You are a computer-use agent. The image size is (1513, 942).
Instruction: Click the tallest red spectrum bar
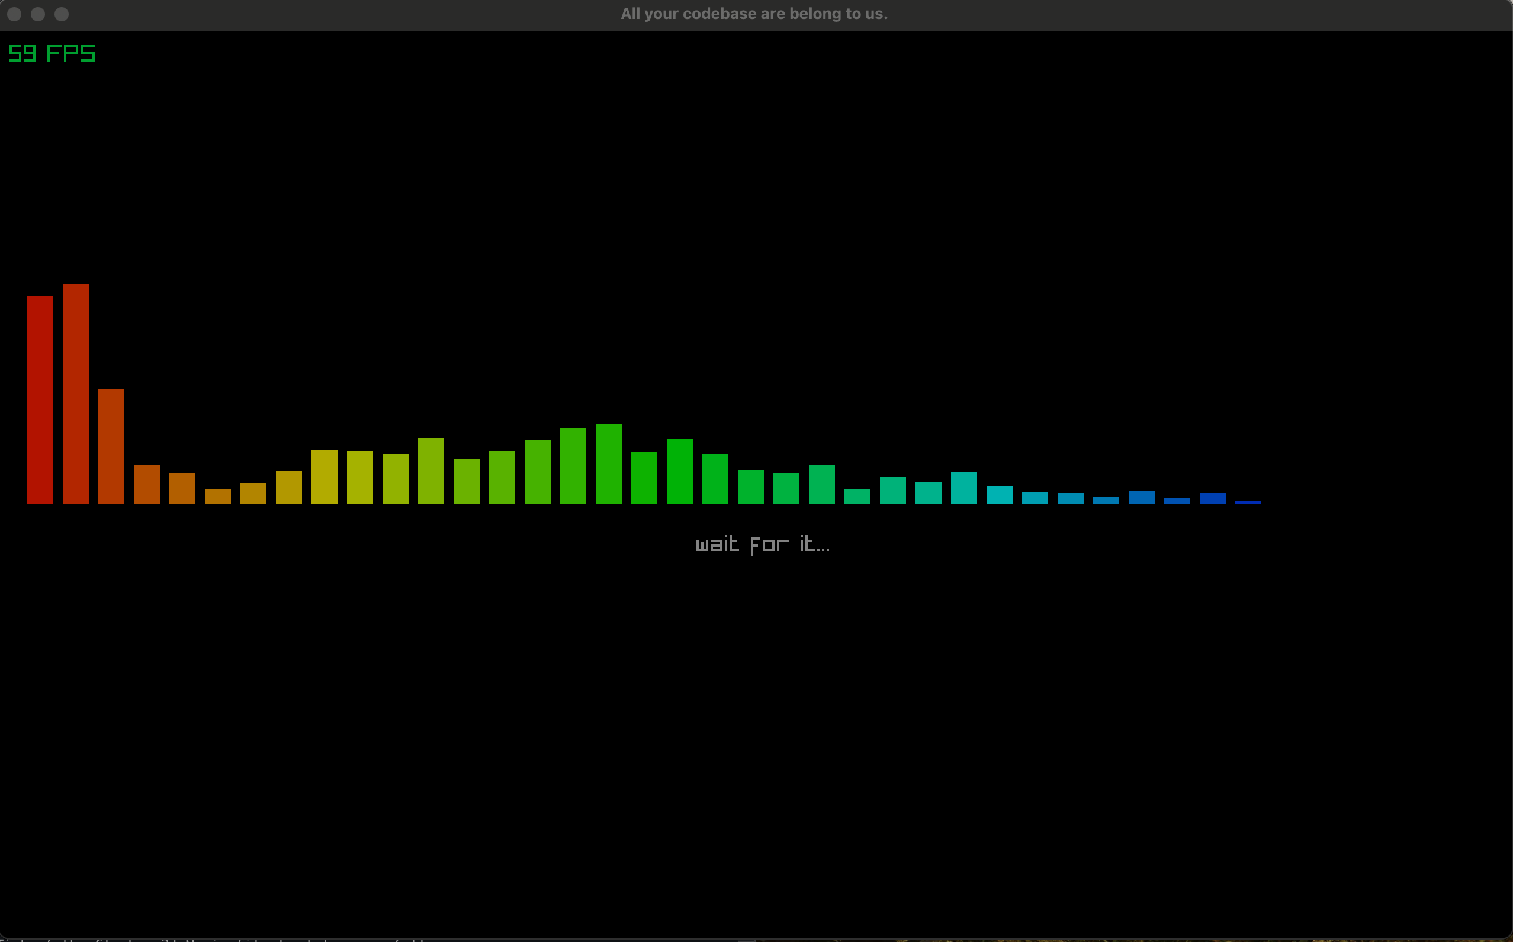tap(75, 393)
